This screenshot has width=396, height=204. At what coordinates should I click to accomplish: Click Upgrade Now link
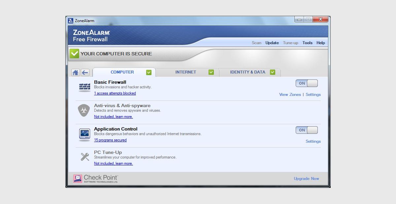306,179
